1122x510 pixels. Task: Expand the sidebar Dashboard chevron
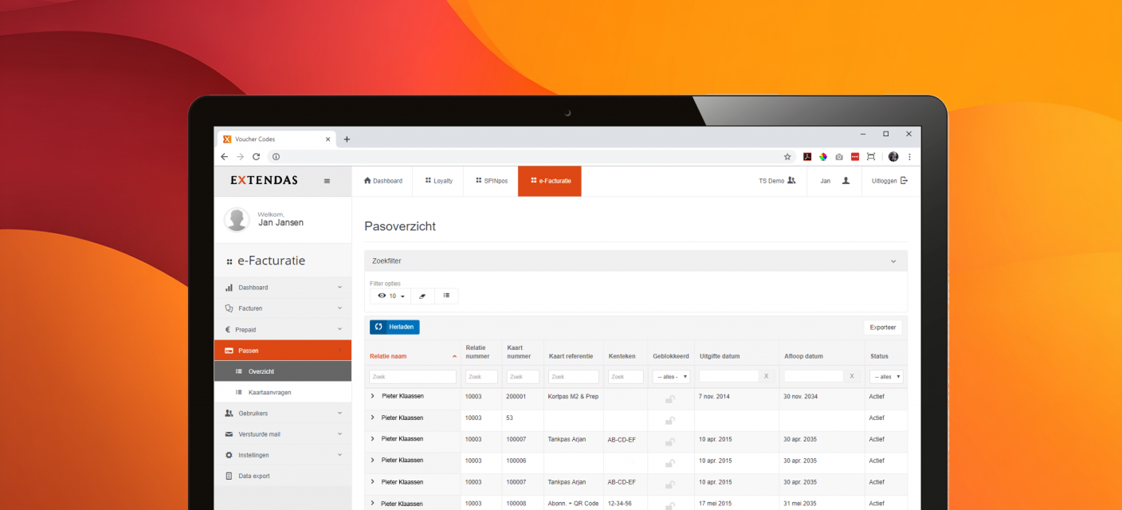(339, 288)
